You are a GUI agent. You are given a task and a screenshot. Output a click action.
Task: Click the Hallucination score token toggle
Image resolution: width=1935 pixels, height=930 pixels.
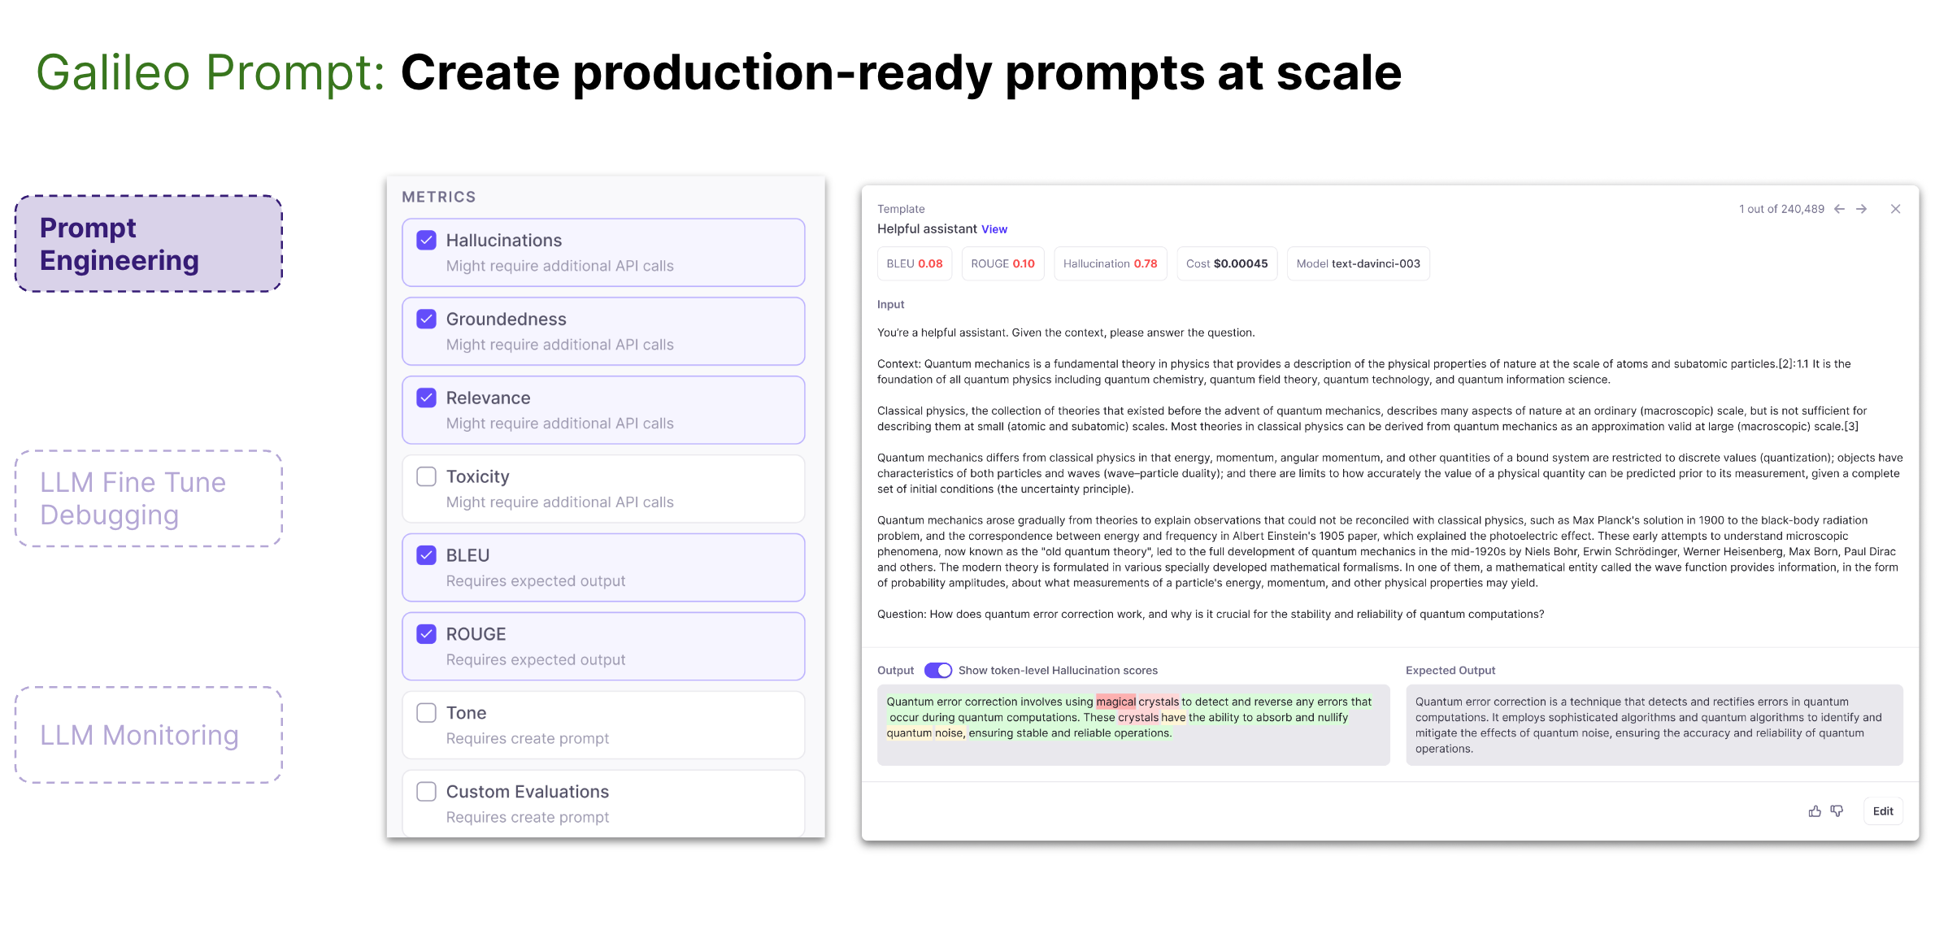[x=941, y=670]
